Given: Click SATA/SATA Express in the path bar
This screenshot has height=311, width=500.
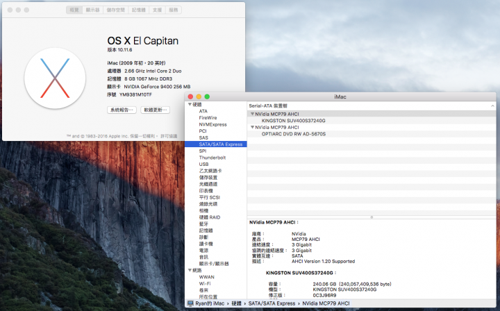Looking at the screenshot, I should (x=272, y=303).
